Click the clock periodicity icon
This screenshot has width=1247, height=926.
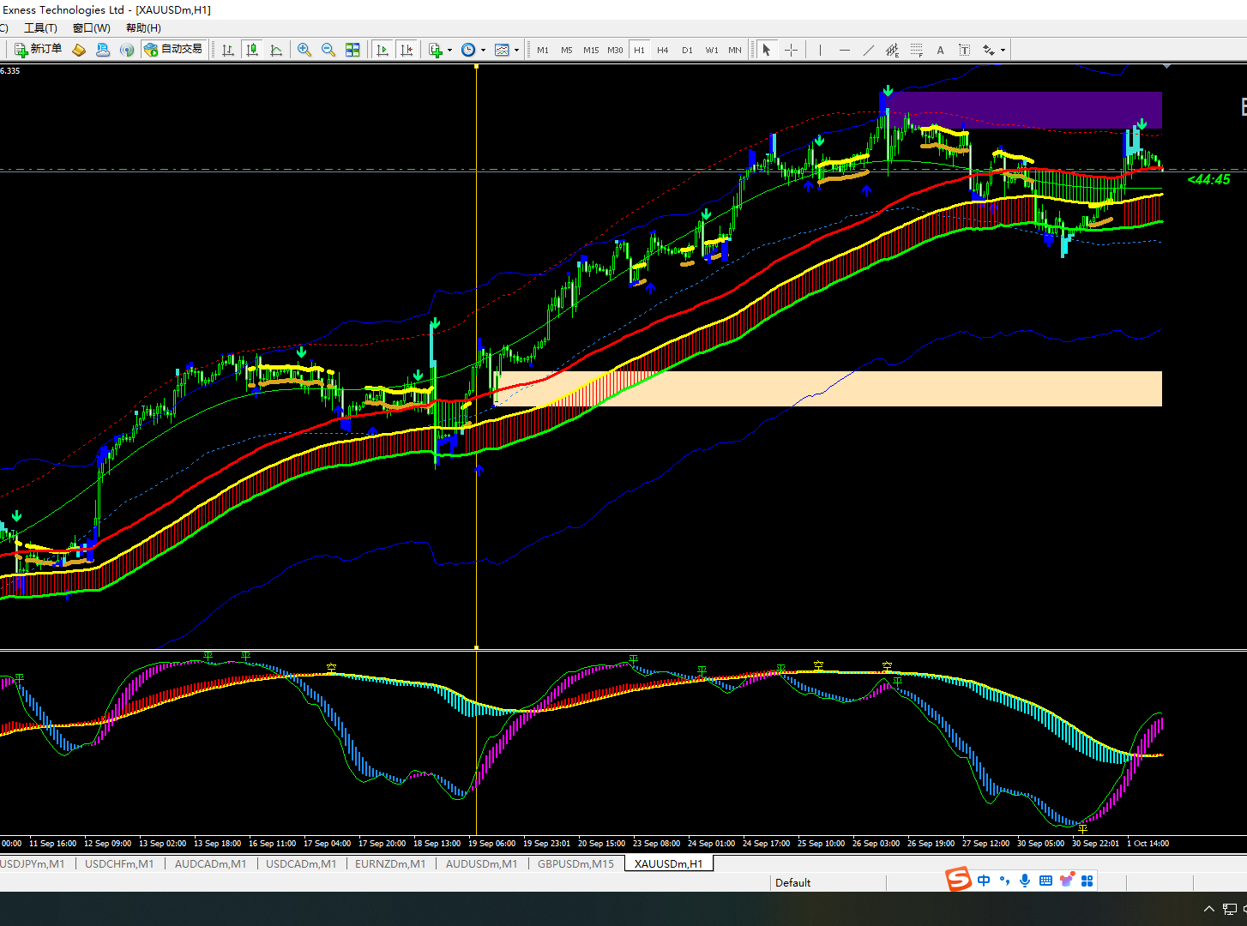pyautogui.click(x=468, y=50)
